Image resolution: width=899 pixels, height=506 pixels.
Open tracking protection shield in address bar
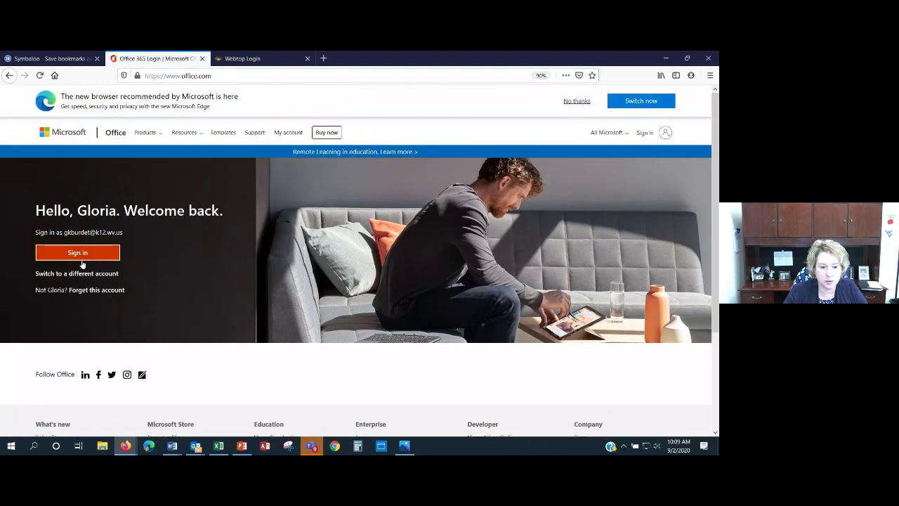124,76
